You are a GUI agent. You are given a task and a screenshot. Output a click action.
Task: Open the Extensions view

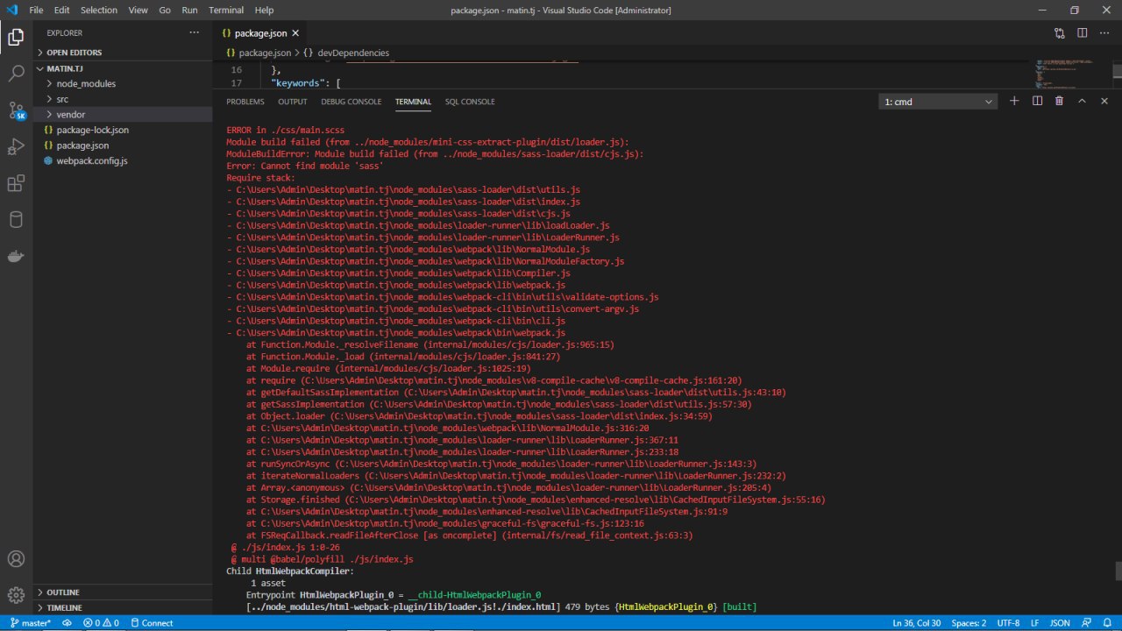(x=16, y=183)
